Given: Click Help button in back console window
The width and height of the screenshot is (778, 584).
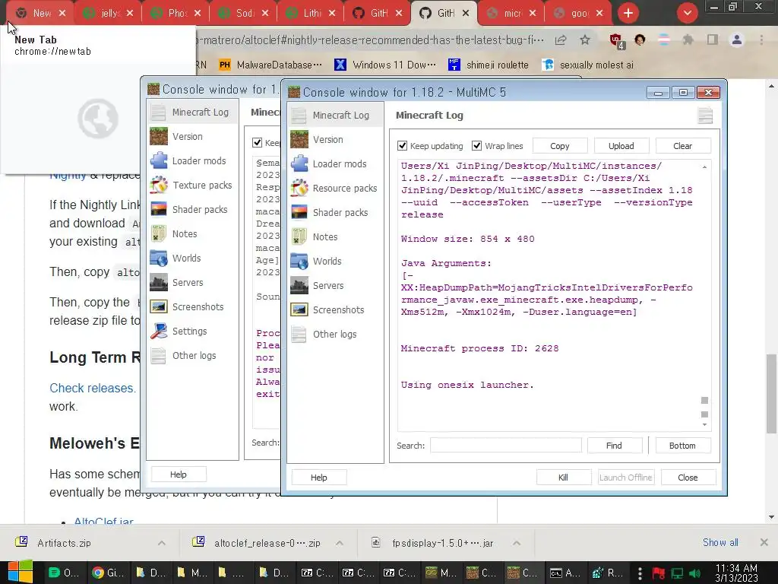Looking at the screenshot, I should [179, 474].
